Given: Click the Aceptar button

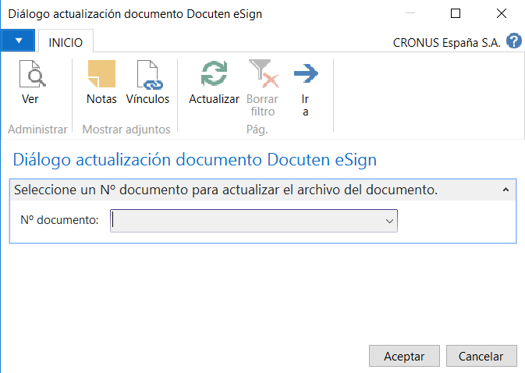Looking at the screenshot, I should click(x=404, y=356).
